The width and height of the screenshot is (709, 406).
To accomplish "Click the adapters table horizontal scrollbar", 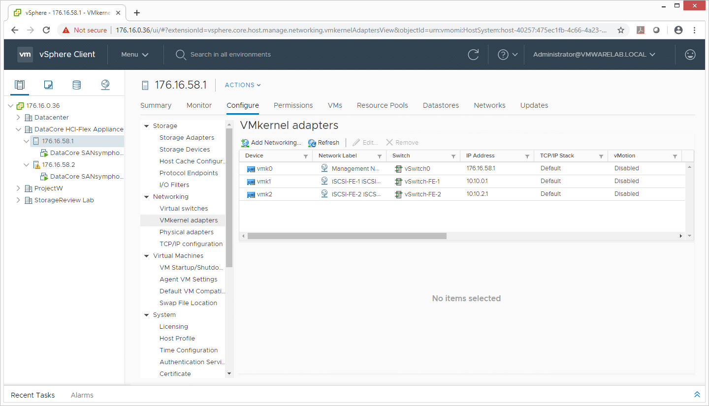I will click(x=347, y=236).
